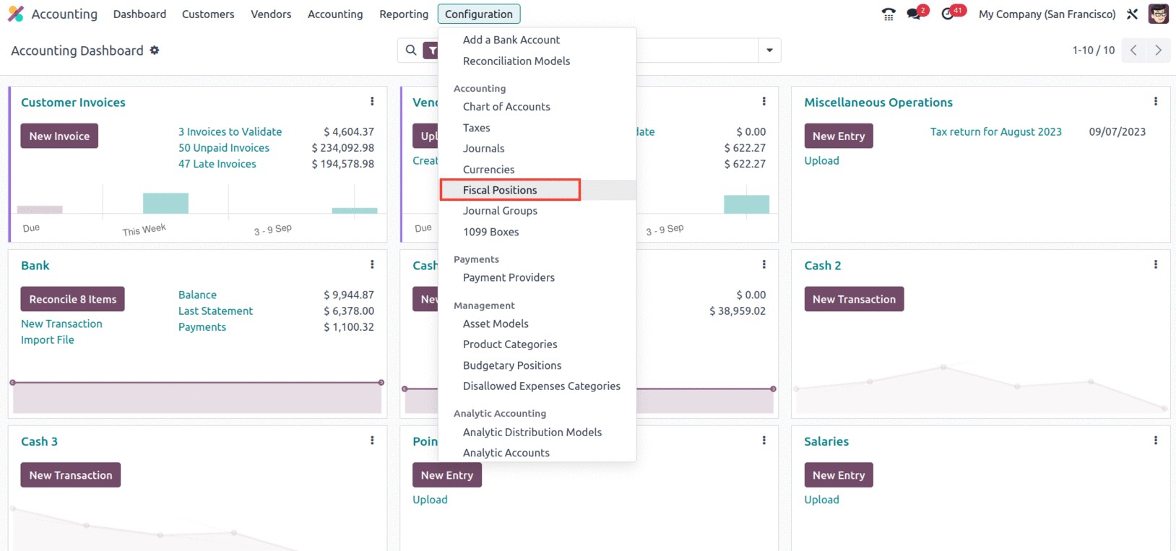Open the VoIP phone icon

[x=889, y=14]
